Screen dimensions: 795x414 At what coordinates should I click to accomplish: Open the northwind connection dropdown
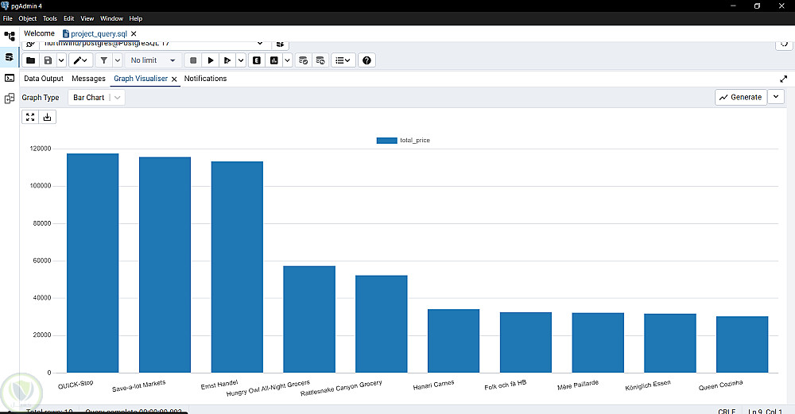[x=153, y=44]
